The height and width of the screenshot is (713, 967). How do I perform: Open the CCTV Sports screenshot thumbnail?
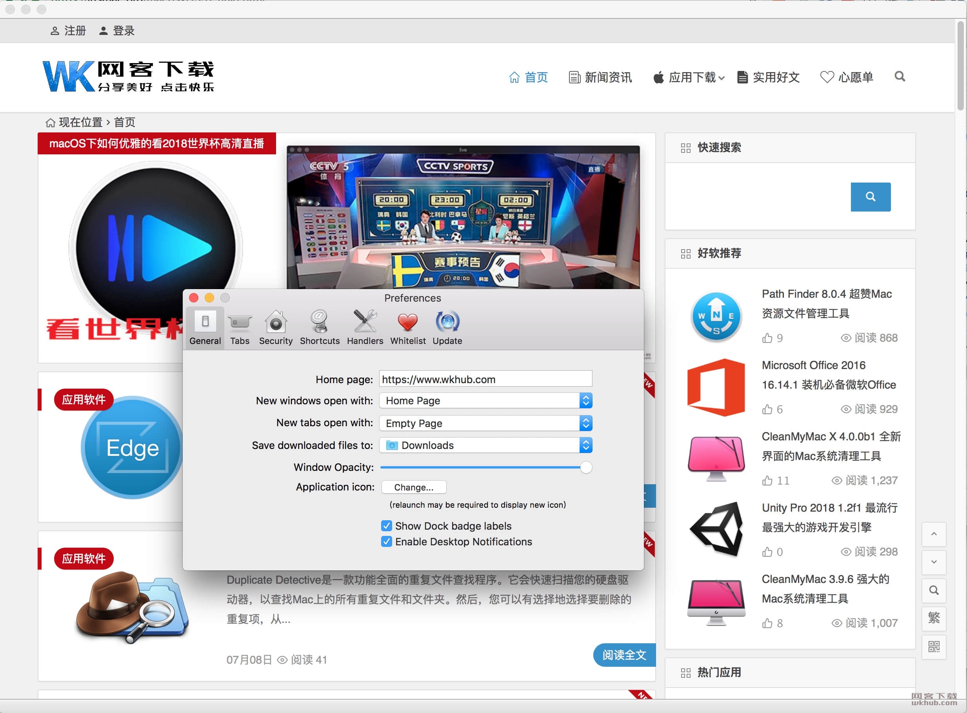[463, 217]
